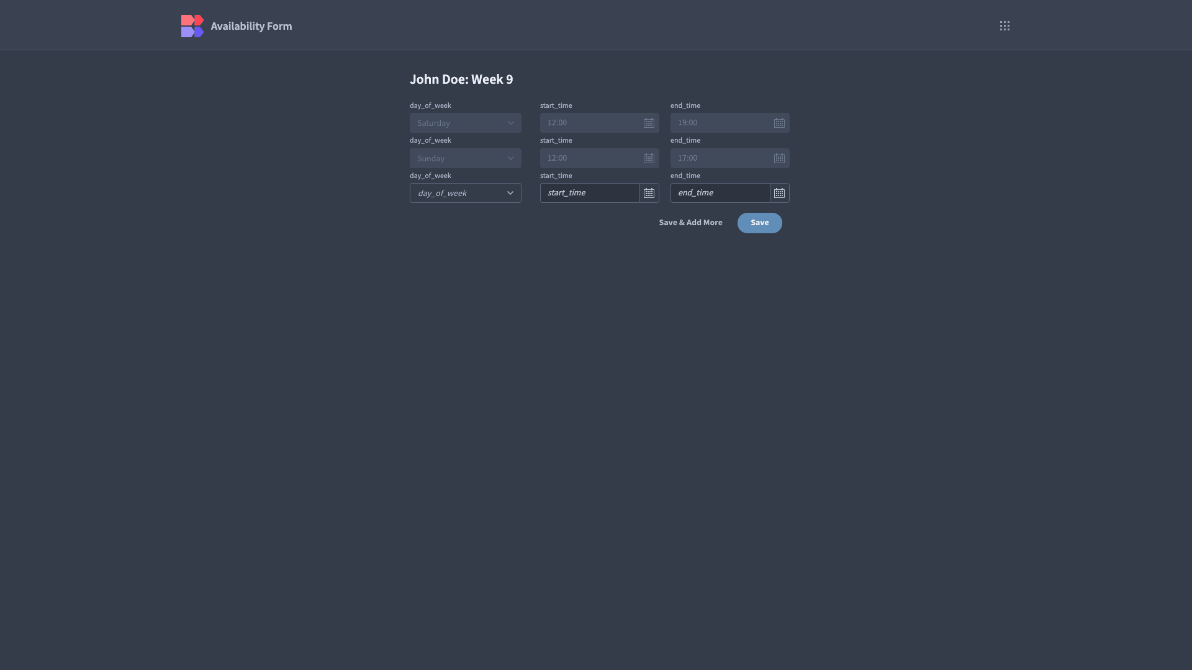Click the Save button
This screenshot has height=670, width=1192.
(759, 223)
